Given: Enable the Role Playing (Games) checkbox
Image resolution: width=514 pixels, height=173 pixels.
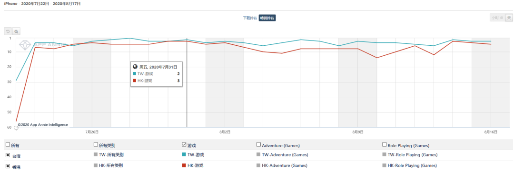Looking at the screenshot, I should [x=384, y=144].
